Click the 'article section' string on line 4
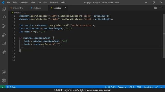The image size is (165, 92). click(x=82, y=25)
